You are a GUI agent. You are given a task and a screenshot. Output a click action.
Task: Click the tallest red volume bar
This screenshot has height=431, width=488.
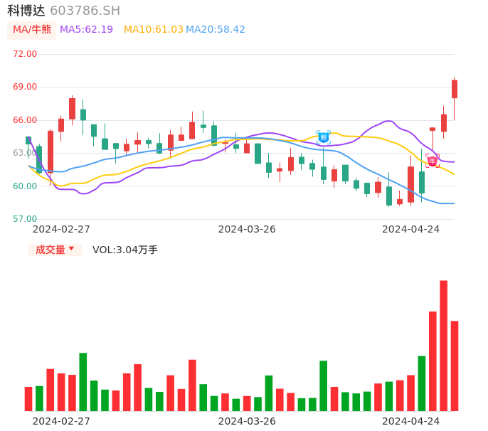tap(443, 345)
